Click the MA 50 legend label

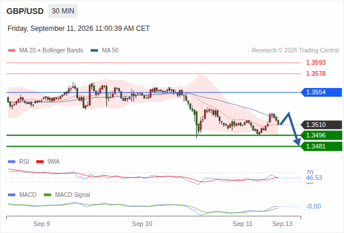pos(110,51)
